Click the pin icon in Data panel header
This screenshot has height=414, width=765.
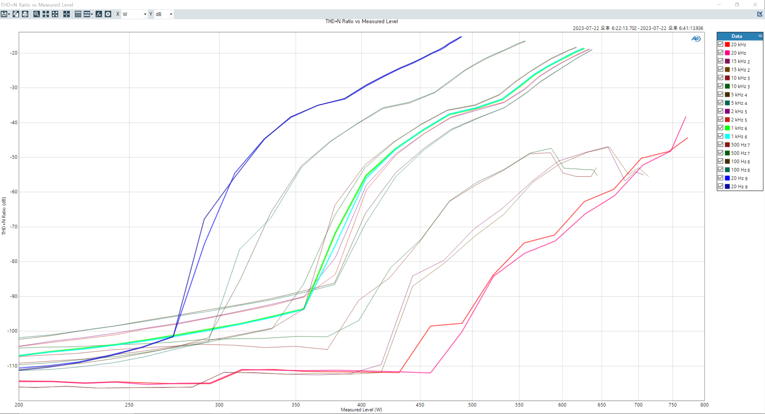click(x=760, y=36)
